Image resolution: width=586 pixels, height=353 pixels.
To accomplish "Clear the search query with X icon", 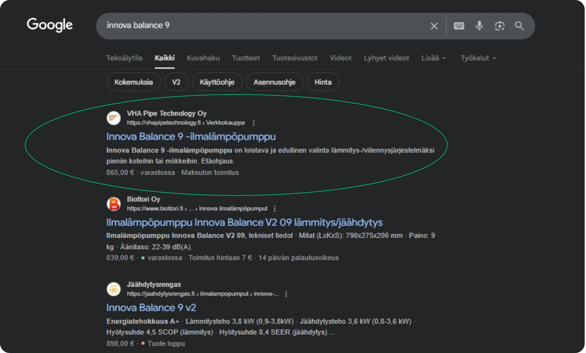I will click(x=434, y=26).
